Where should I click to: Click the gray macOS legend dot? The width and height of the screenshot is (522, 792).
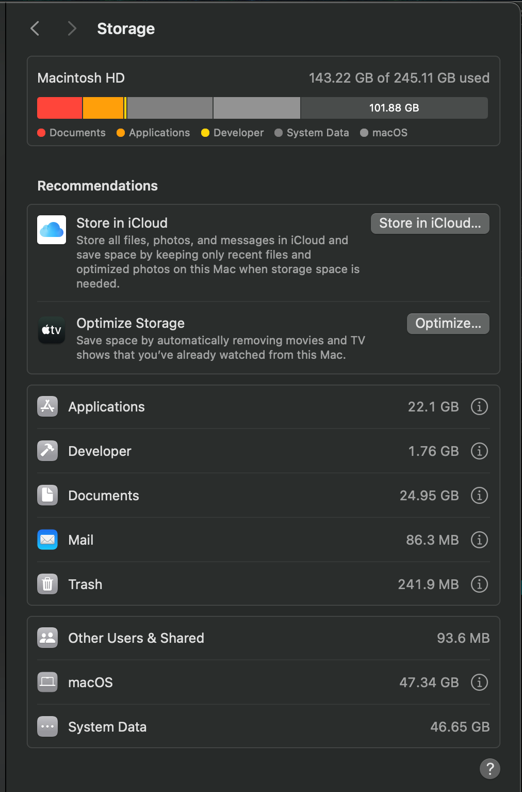point(364,133)
